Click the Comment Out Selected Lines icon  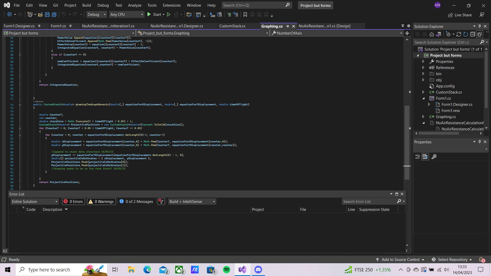(x=229, y=15)
